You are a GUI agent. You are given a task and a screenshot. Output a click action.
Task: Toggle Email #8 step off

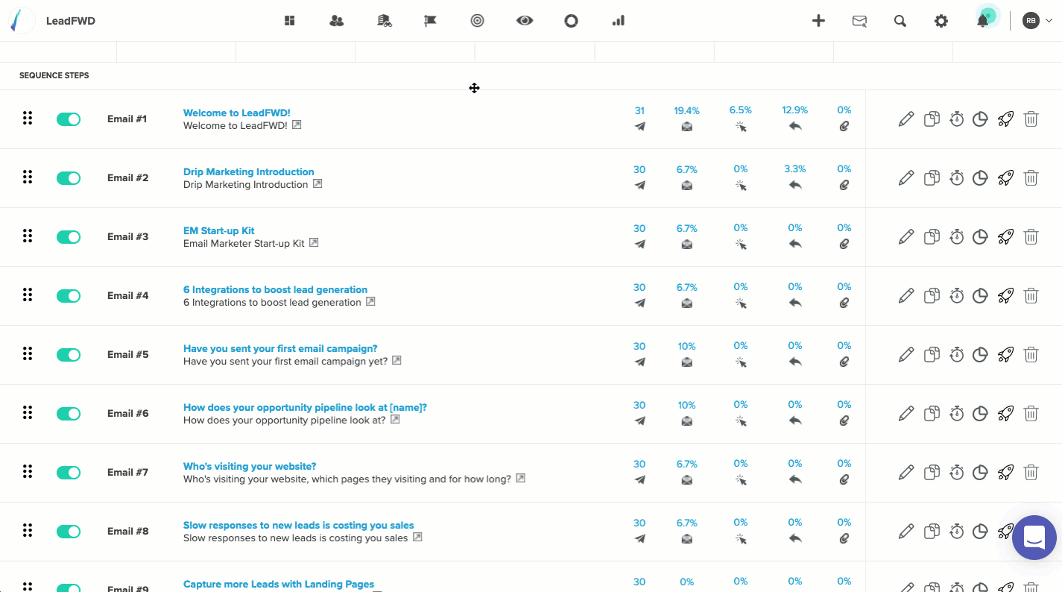[69, 532]
